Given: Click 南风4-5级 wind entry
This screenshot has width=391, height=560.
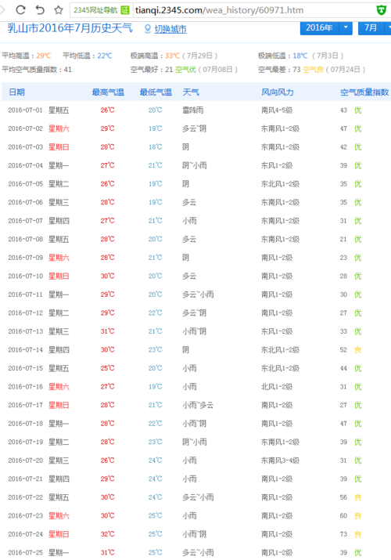Looking at the screenshot, I should [277, 110].
